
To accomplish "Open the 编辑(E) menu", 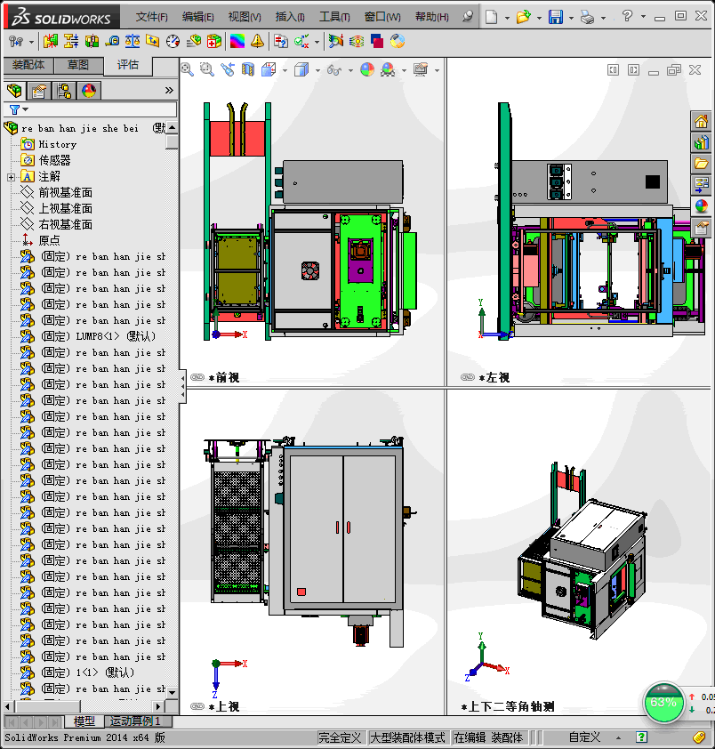I will [x=197, y=17].
